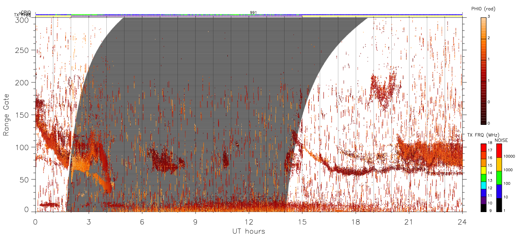Click the red 17-18 MHz swatch in TX FRQ legend

484,147
